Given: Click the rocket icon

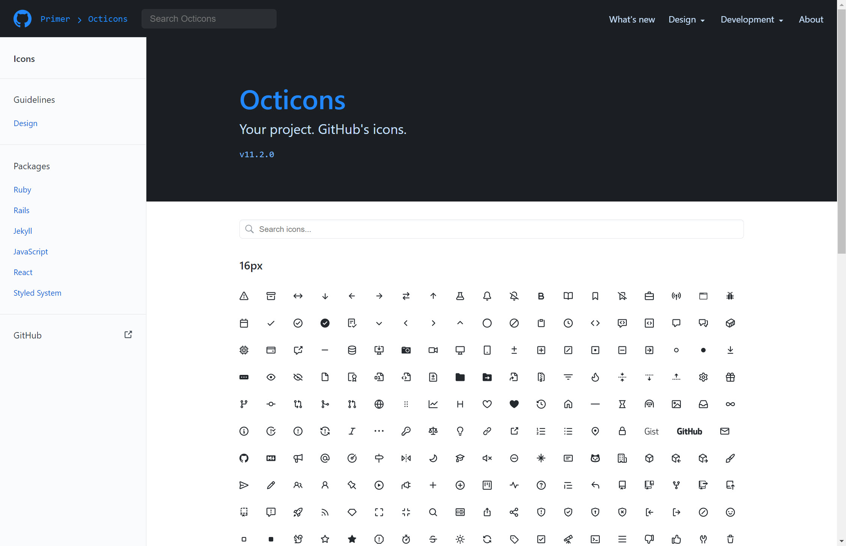Looking at the screenshot, I should pyautogui.click(x=298, y=512).
